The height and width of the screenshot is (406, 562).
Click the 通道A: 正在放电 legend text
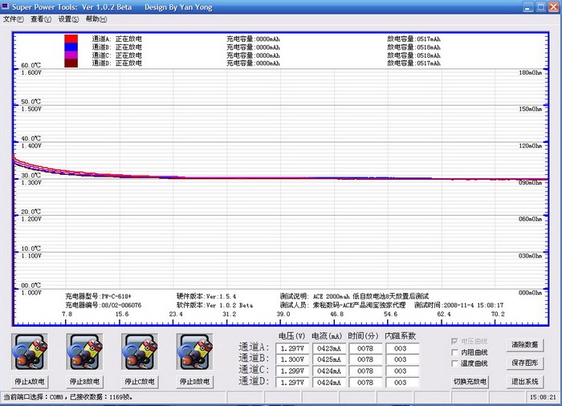tap(117, 39)
